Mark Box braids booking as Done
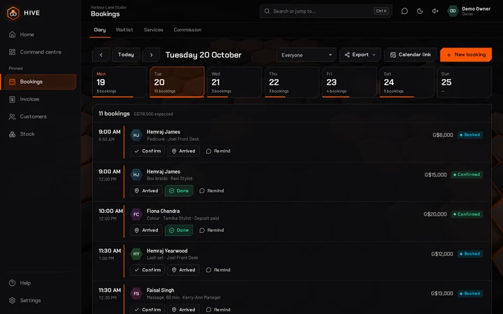 point(179,191)
